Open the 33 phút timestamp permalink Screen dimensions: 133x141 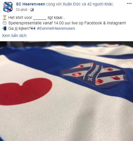click(x=21, y=10)
